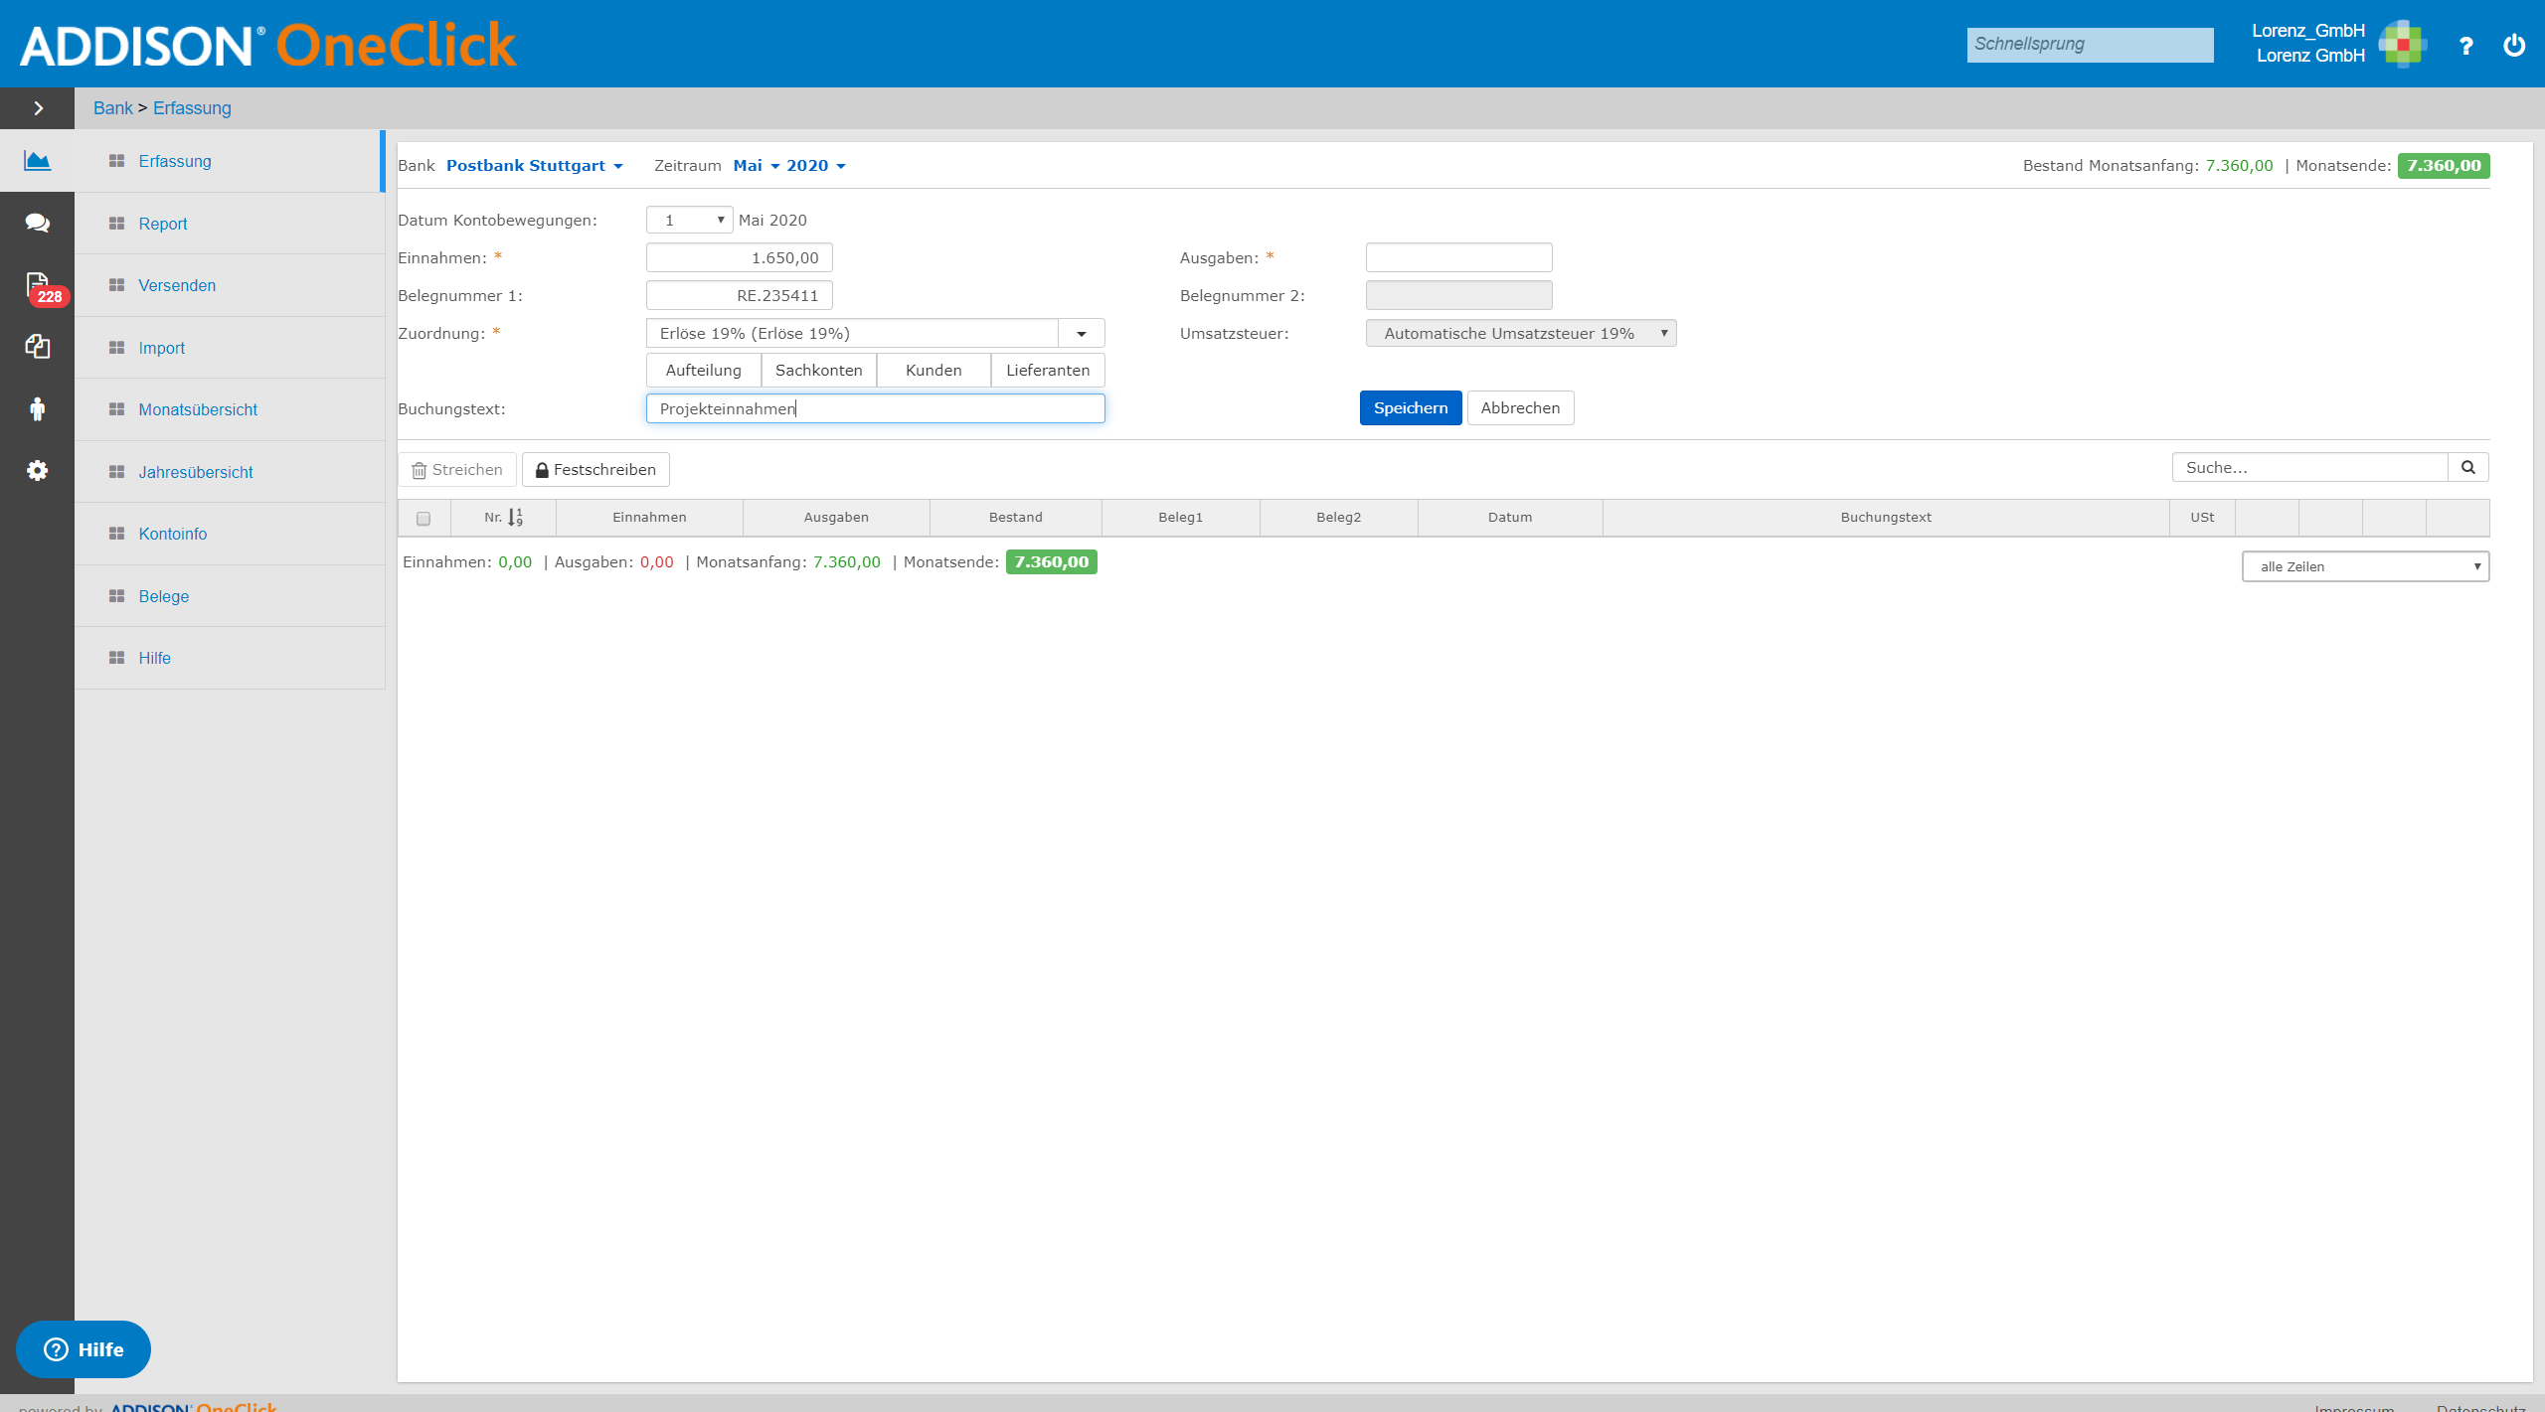Click the Lorenz GmbH pixel logo avatar
The height and width of the screenshot is (1412, 2545).
2403,44
